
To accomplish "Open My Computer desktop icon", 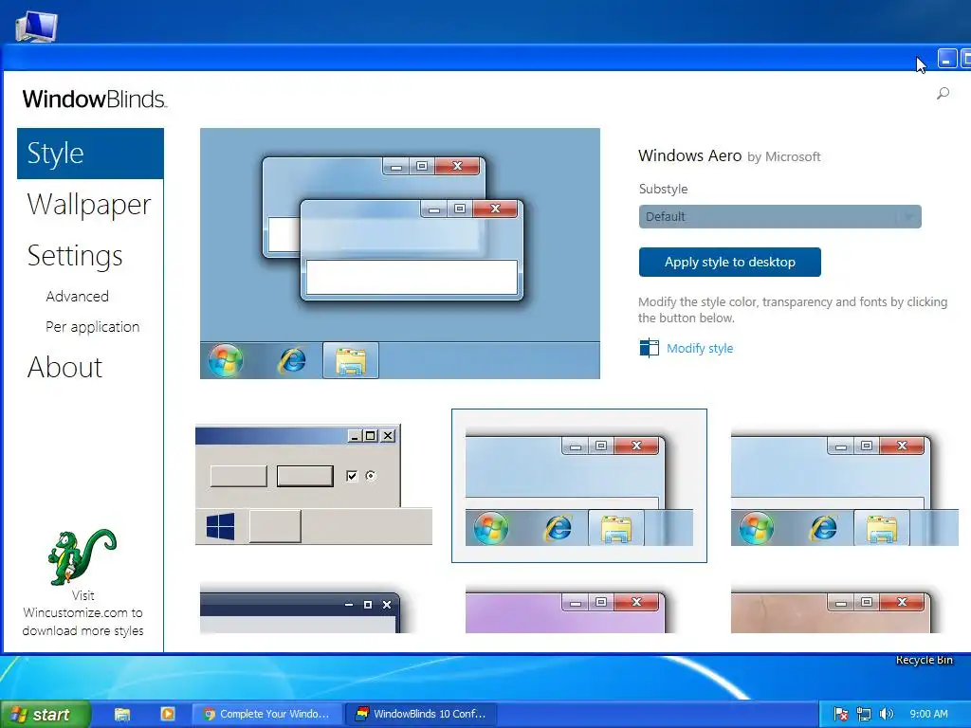I will pos(36,26).
